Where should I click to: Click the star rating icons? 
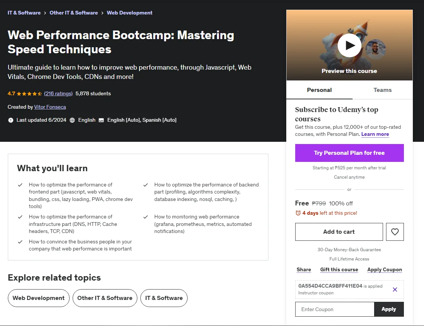pyautogui.click(x=29, y=93)
